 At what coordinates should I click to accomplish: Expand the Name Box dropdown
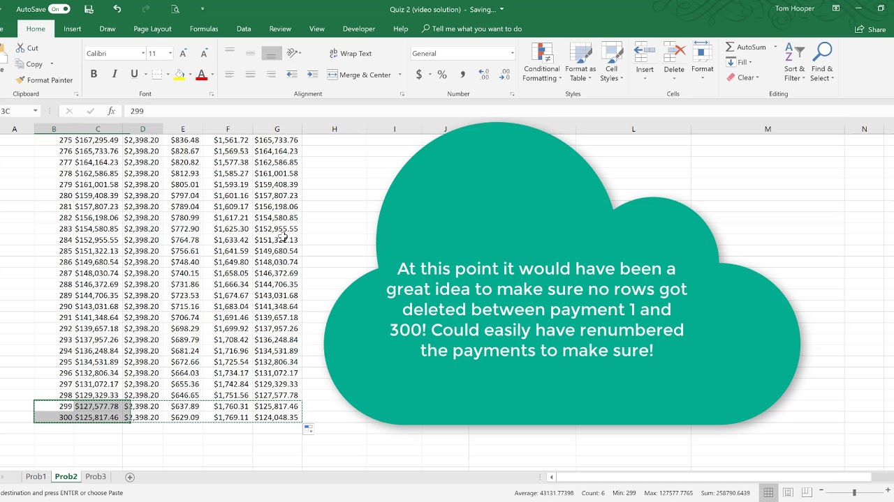click(35, 111)
